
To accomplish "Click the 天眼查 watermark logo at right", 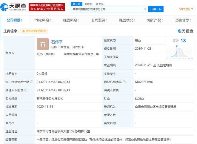I will coord(185,31).
